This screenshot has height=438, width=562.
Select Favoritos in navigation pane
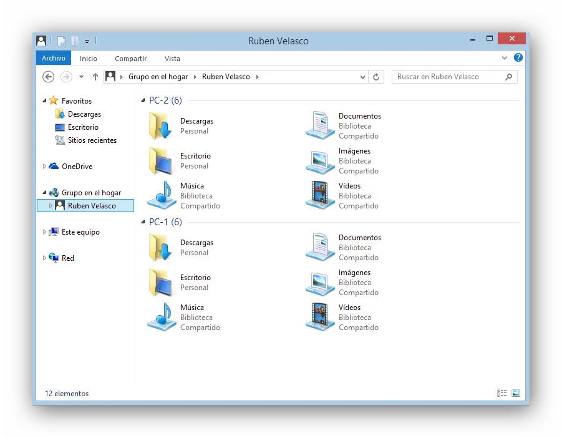coord(76,100)
